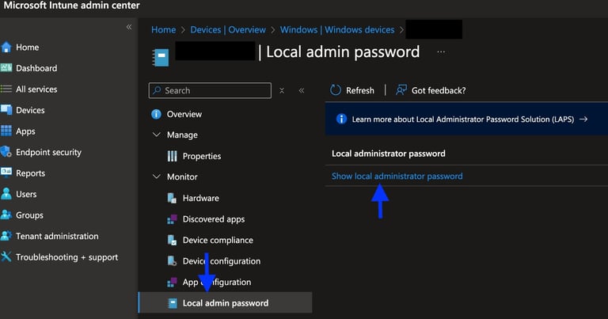Click the Users person icon

[6, 194]
